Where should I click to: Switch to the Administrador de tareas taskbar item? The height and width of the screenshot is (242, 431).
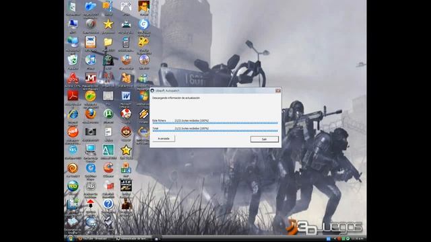133,239
